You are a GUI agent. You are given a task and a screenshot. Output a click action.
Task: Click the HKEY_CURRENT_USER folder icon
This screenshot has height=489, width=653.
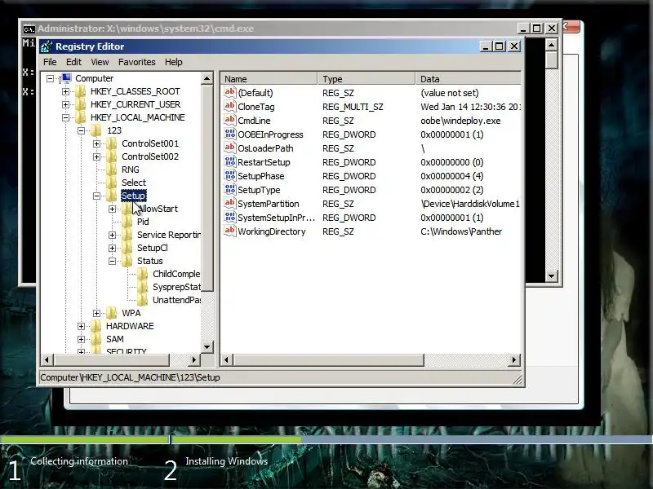80,104
